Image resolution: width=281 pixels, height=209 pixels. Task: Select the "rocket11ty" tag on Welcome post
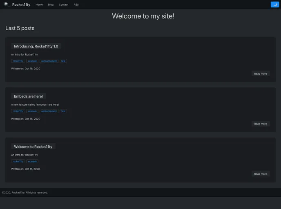(x=18, y=161)
